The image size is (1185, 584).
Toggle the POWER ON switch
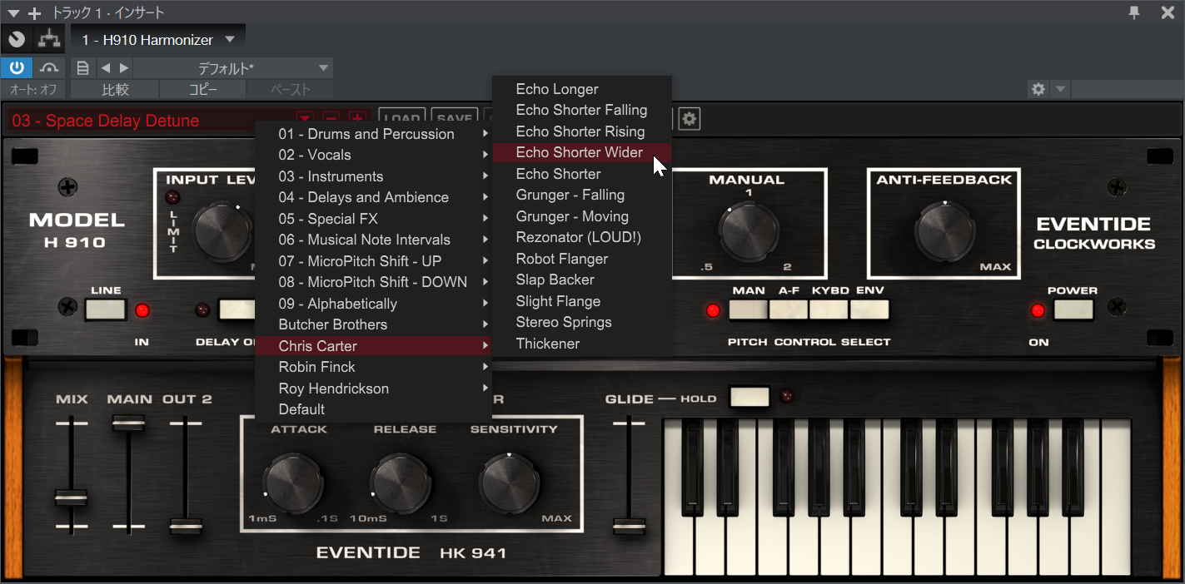[x=1073, y=310]
